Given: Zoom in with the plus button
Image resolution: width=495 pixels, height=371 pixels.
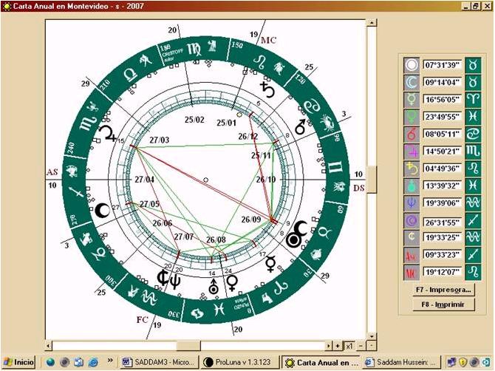Looking at the screenshot, I should (x=372, y=345).
